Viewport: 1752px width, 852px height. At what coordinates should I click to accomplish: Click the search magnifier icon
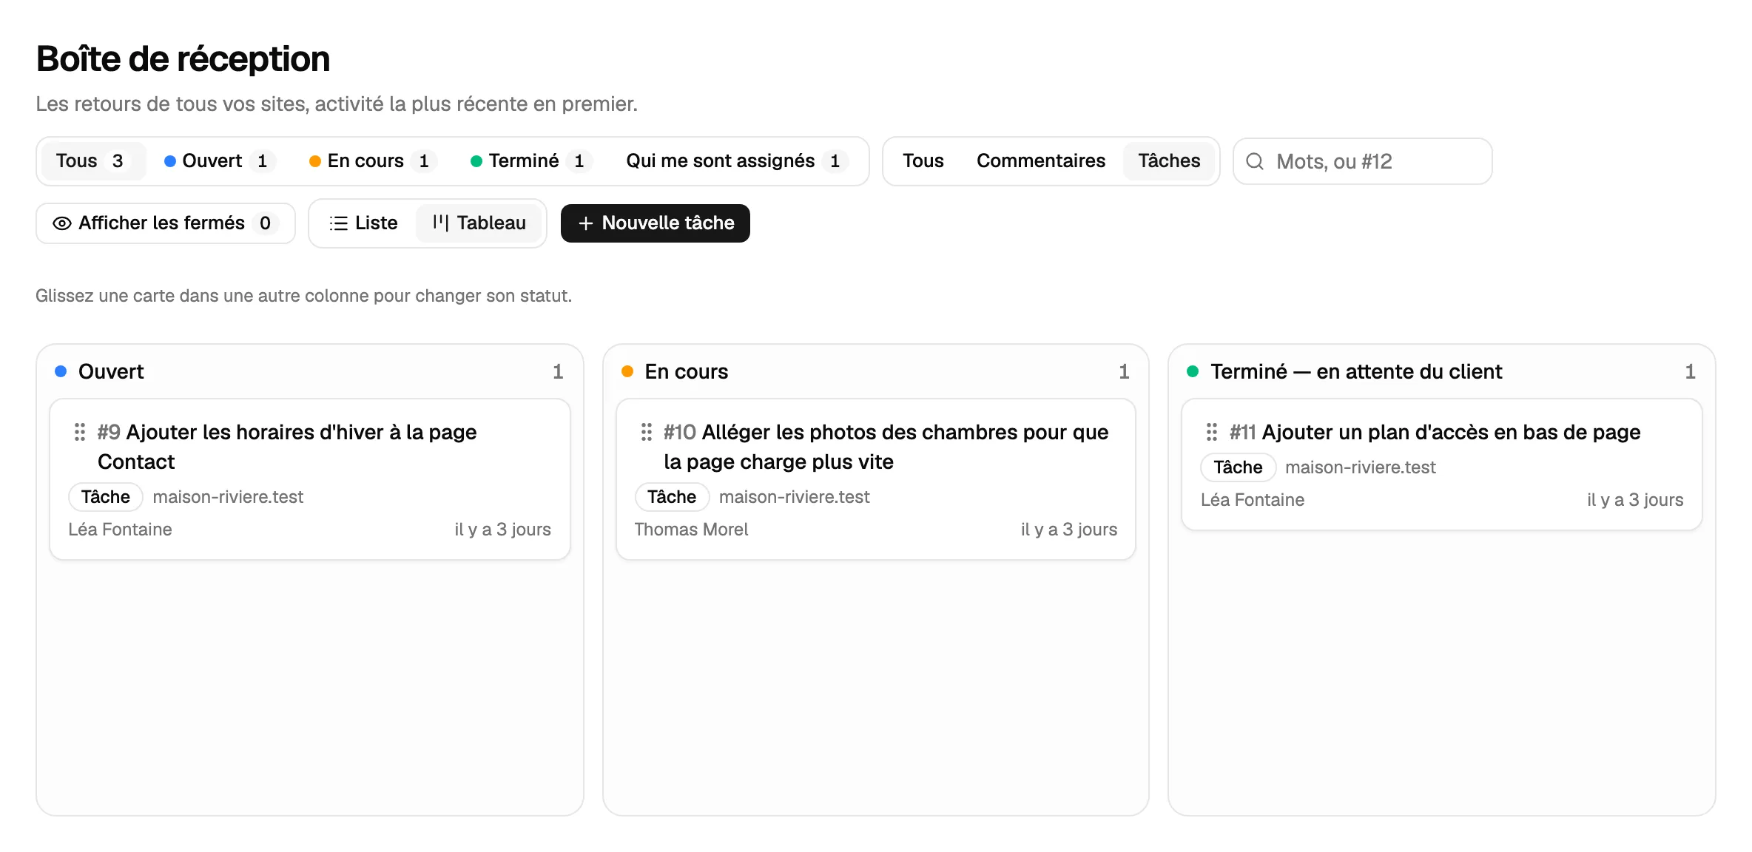(1255, 161)
